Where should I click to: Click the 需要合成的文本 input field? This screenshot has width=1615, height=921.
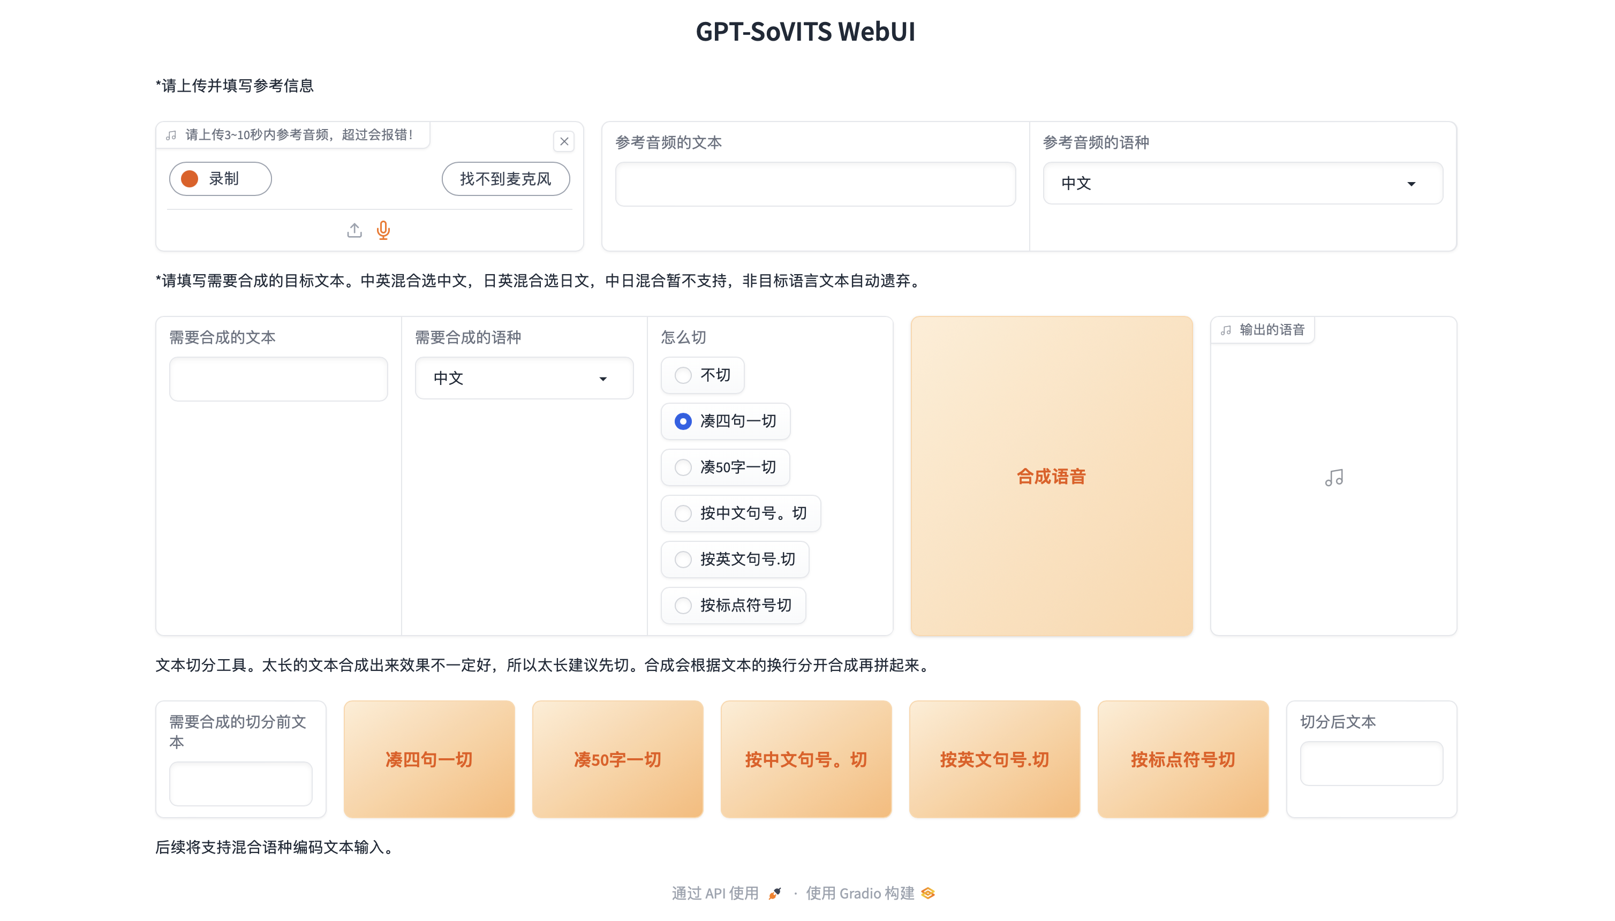click(x=278, y=378)
